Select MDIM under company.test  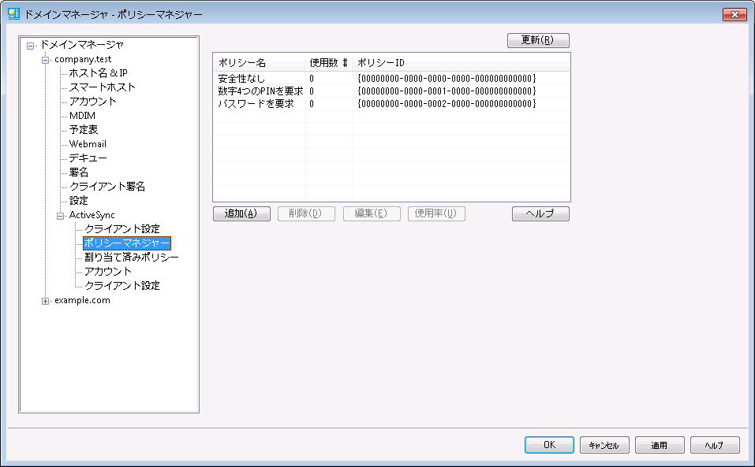point(82,116)
